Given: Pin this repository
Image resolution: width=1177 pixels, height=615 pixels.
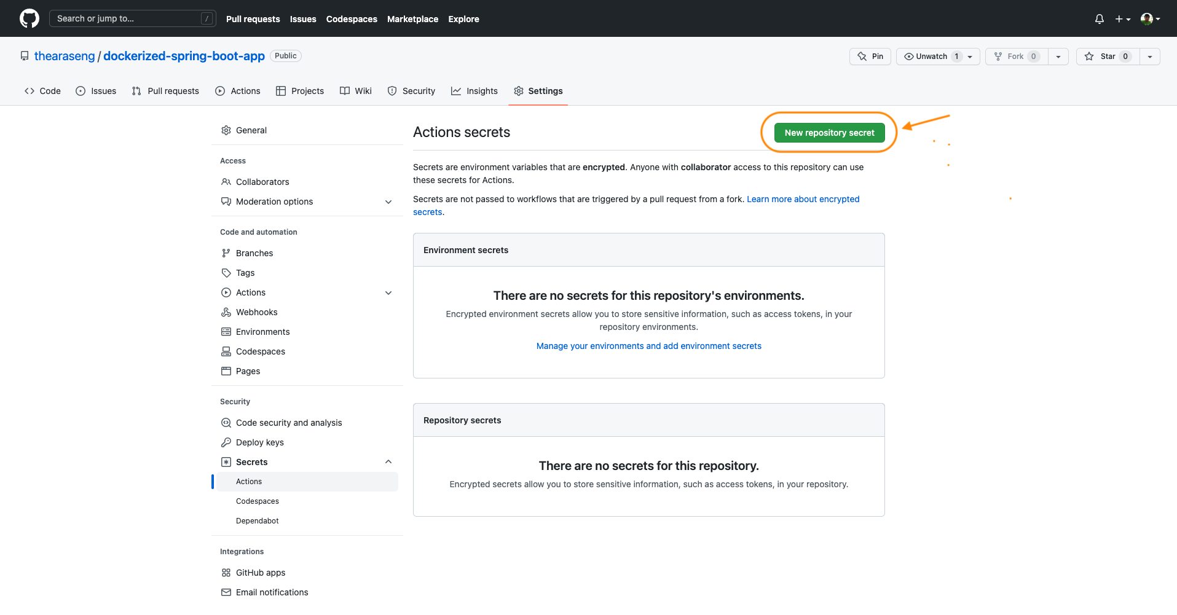Looking at the screenshot, I should pos(870,57).
